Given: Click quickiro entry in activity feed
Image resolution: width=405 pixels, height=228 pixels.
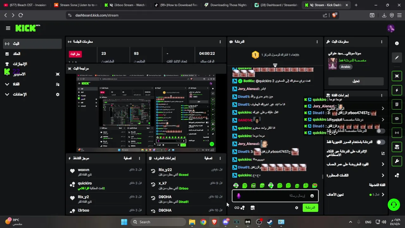Looking at the screenshot, I should [x=106, y=186].
